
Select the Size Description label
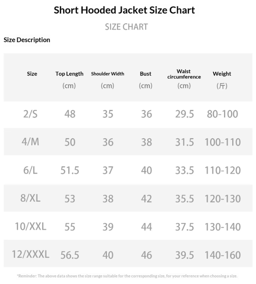coord(27,40)
